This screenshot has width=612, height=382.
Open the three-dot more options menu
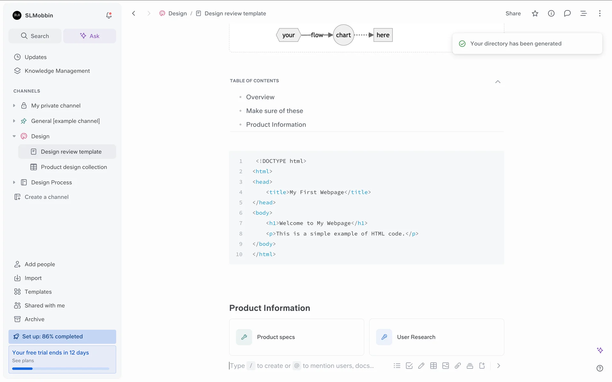[x=600, y=13]
